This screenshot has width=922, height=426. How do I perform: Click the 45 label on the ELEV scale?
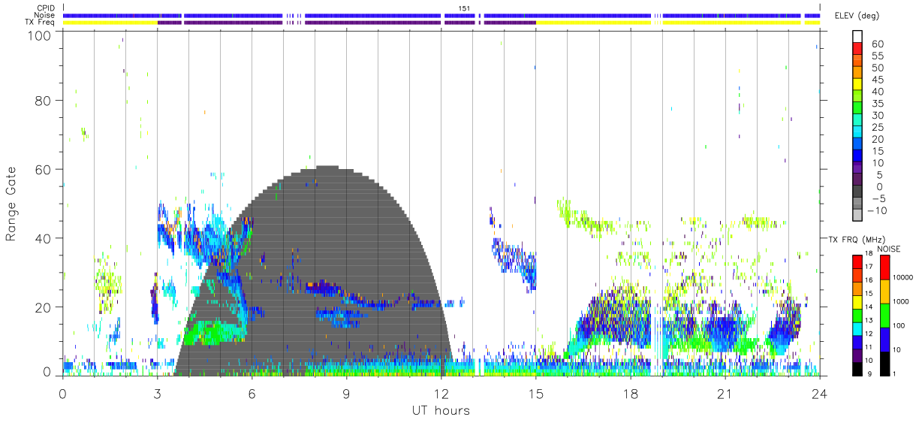[876, 80]
